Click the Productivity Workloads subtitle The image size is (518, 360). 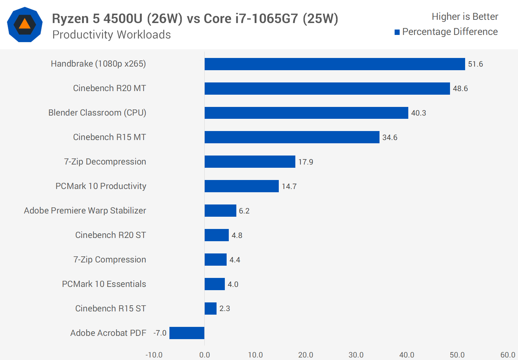(112, 35)
